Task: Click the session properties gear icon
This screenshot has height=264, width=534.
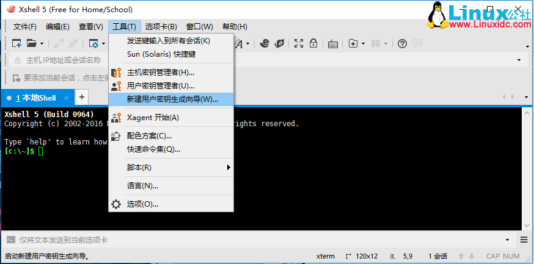Action: coord(93,43)
